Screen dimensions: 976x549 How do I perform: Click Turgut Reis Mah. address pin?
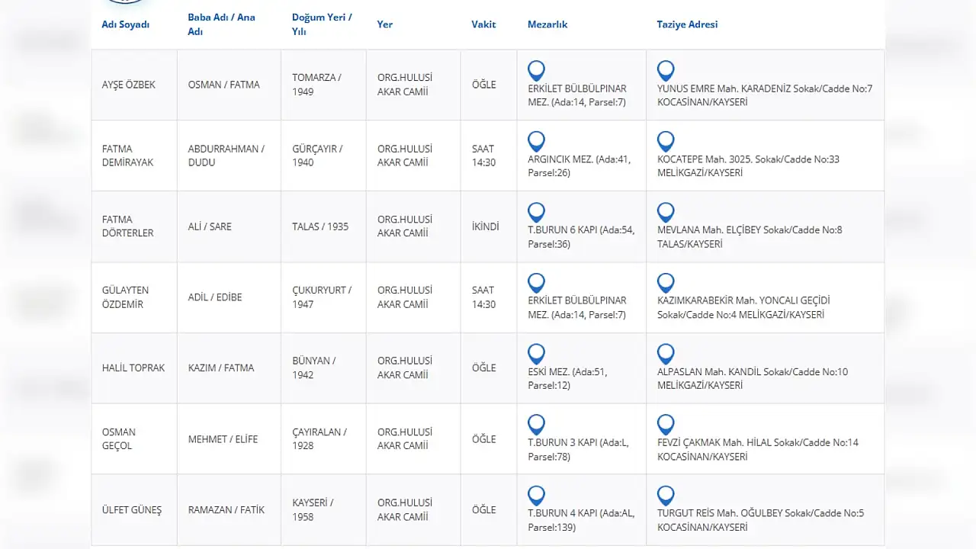(666, 496)
